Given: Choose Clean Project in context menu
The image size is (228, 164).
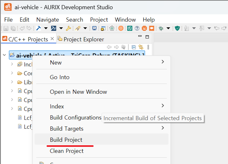Looking at the screenshot, I should (67, 151).
